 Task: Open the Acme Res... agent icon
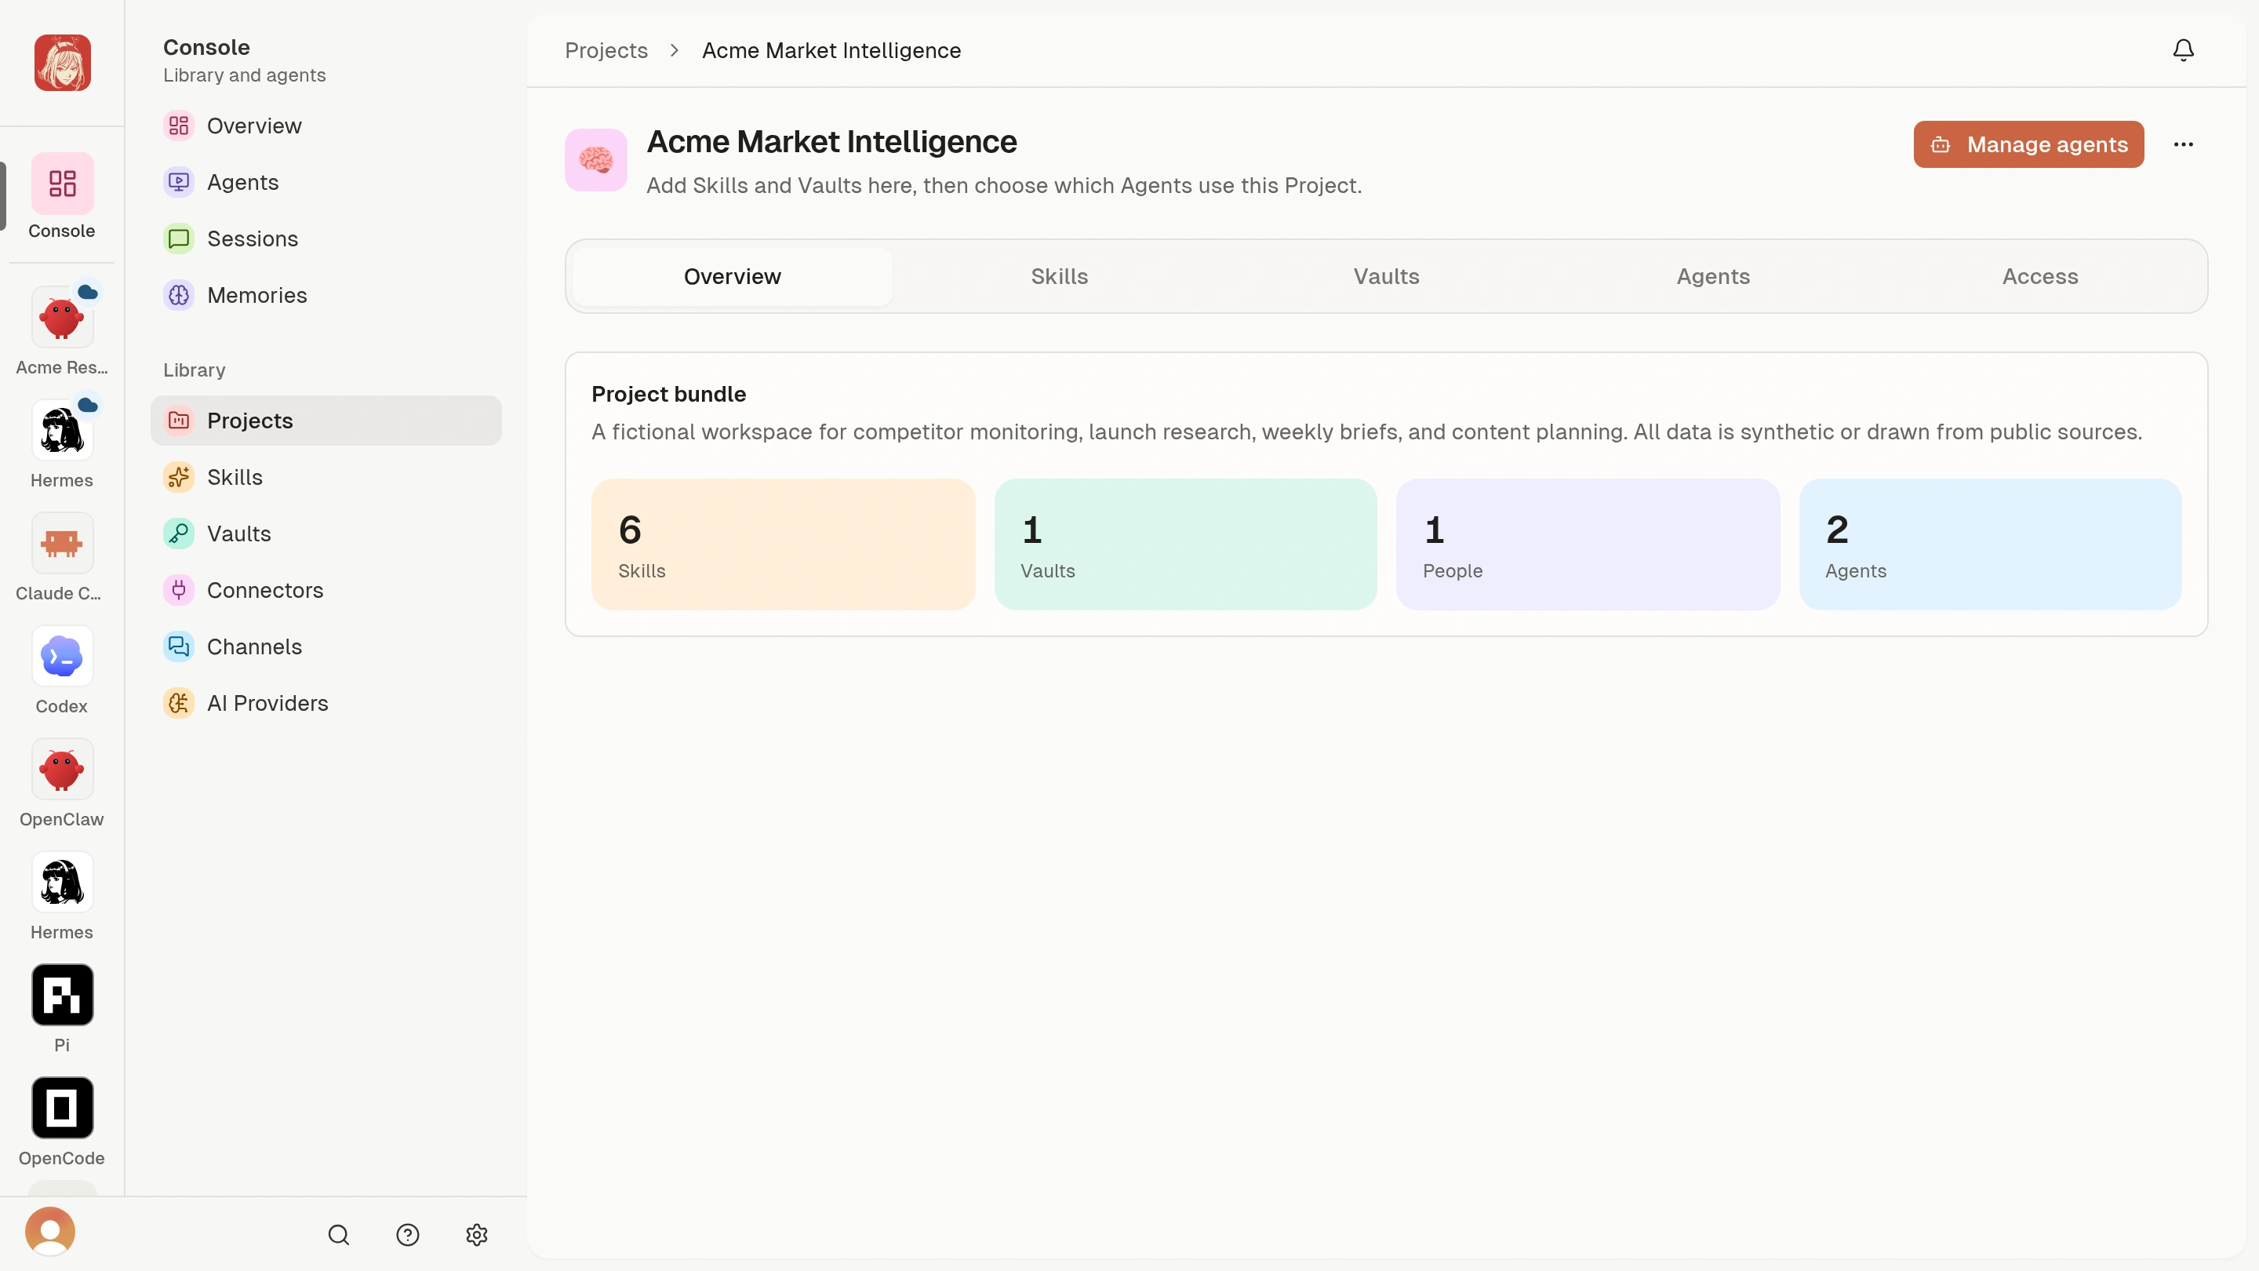click(x=62, y=317)
